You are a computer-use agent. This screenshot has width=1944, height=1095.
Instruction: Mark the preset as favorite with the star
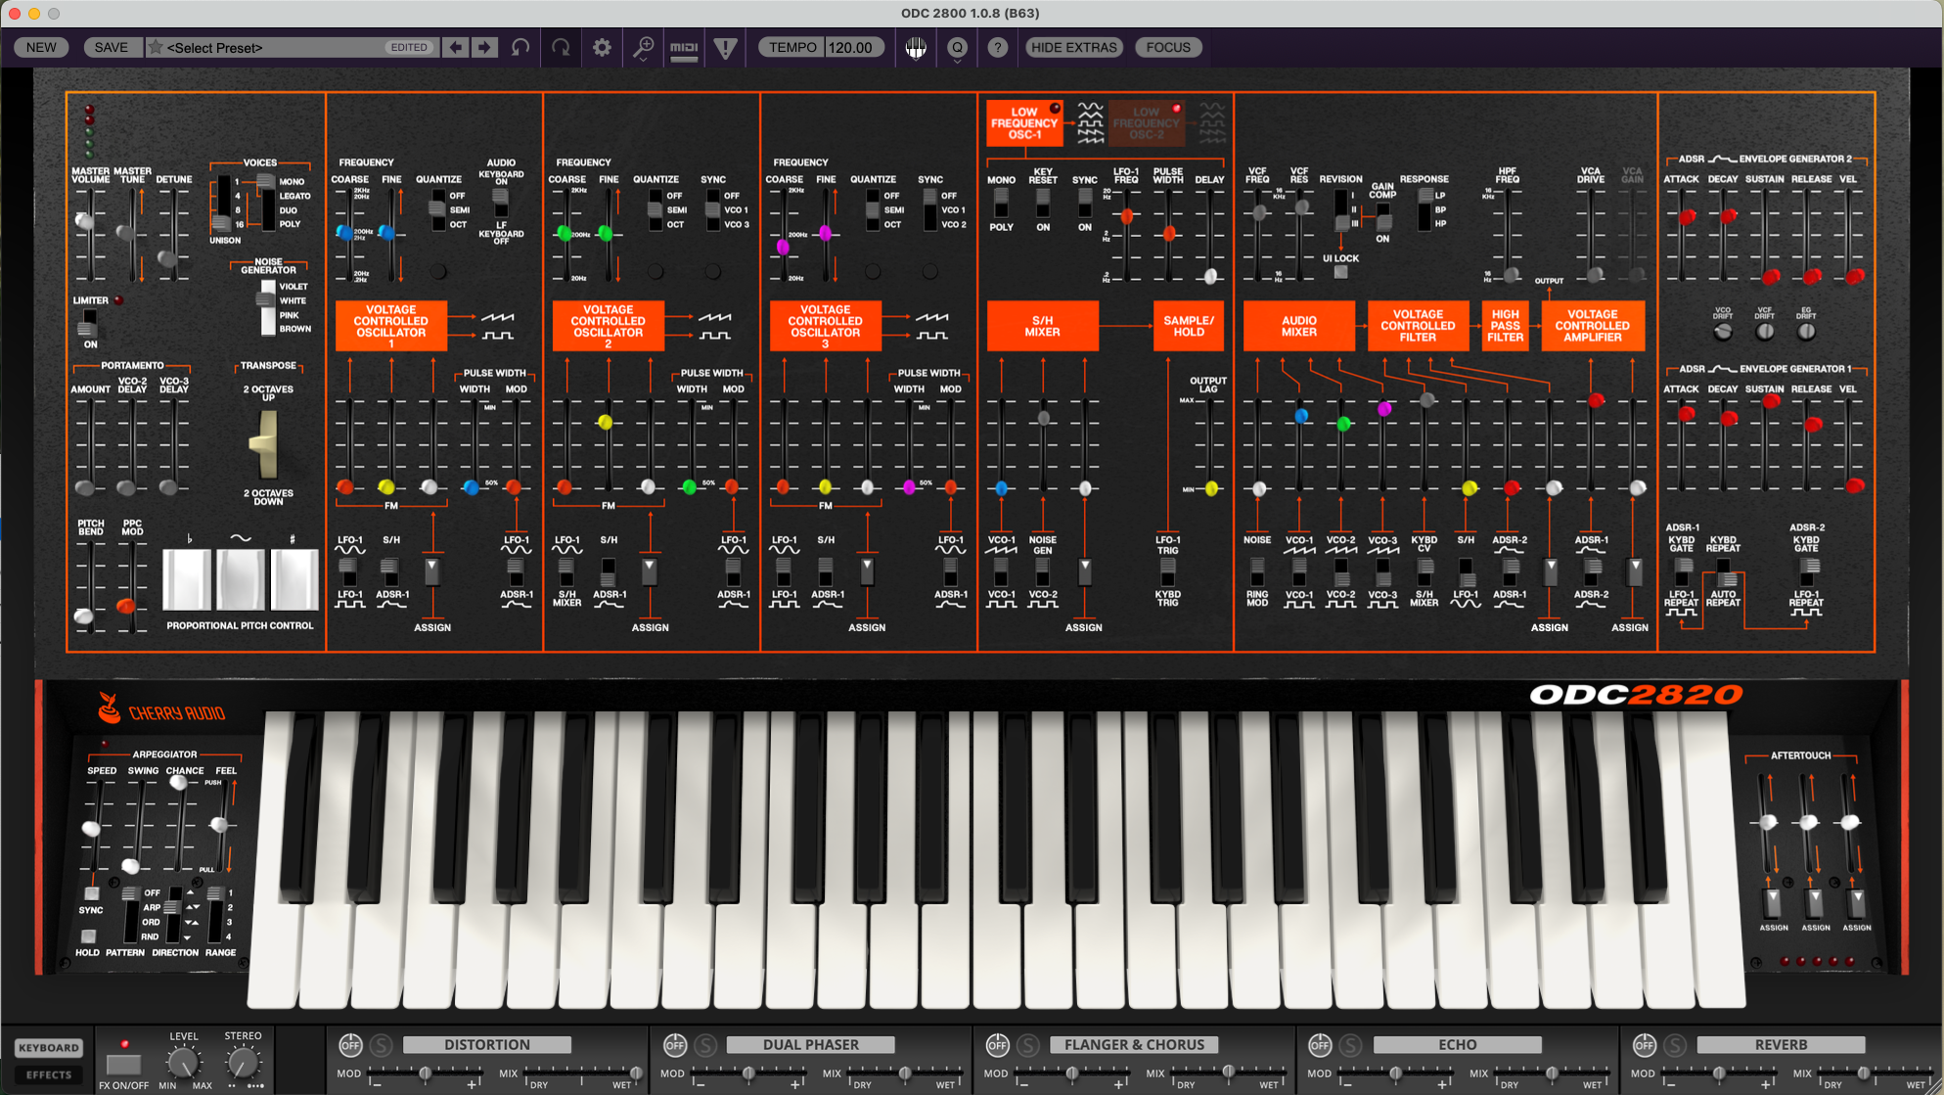point(155,47)
